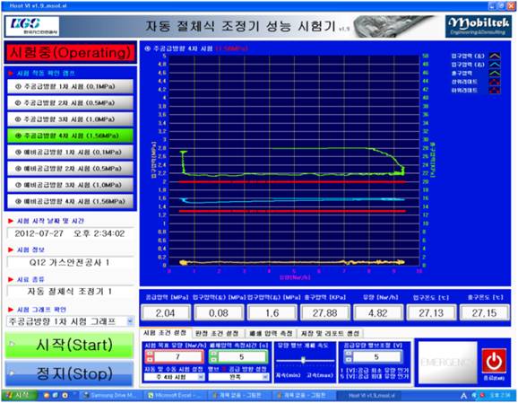Image resolution: width=518 pixels, height=403 pixels.
Task: Click the red power exit icon
Action: point(494,361)
